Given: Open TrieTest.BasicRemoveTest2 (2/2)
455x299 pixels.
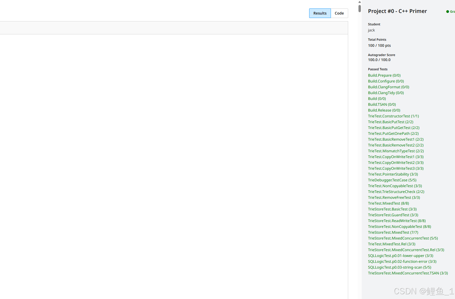Looking at the screenshot, I should (x=396, y=145).
